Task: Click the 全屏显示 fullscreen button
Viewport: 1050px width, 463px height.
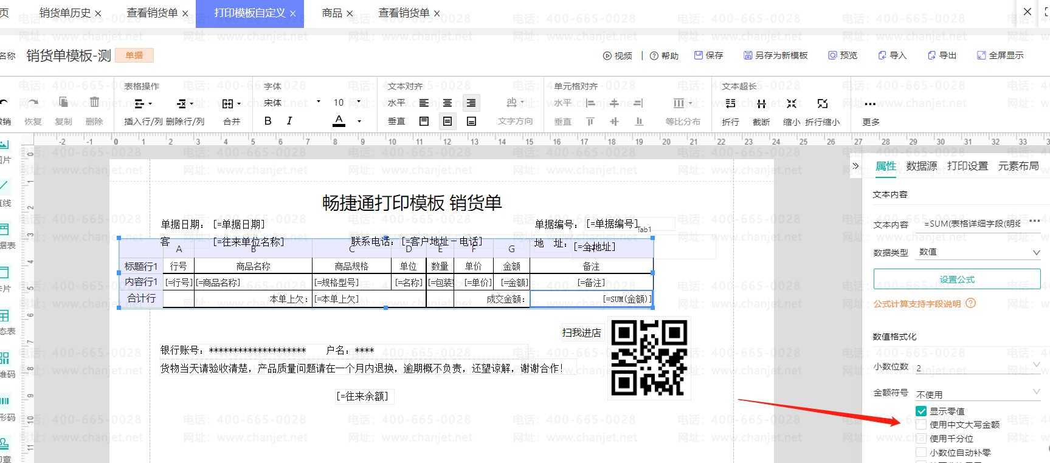Action: coord(1000,55)
